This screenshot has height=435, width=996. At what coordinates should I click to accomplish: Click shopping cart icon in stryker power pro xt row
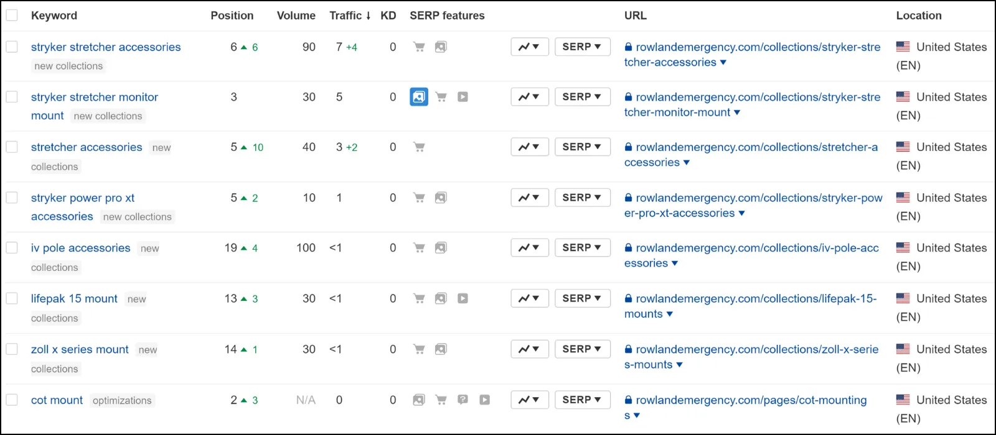[419, 198]
